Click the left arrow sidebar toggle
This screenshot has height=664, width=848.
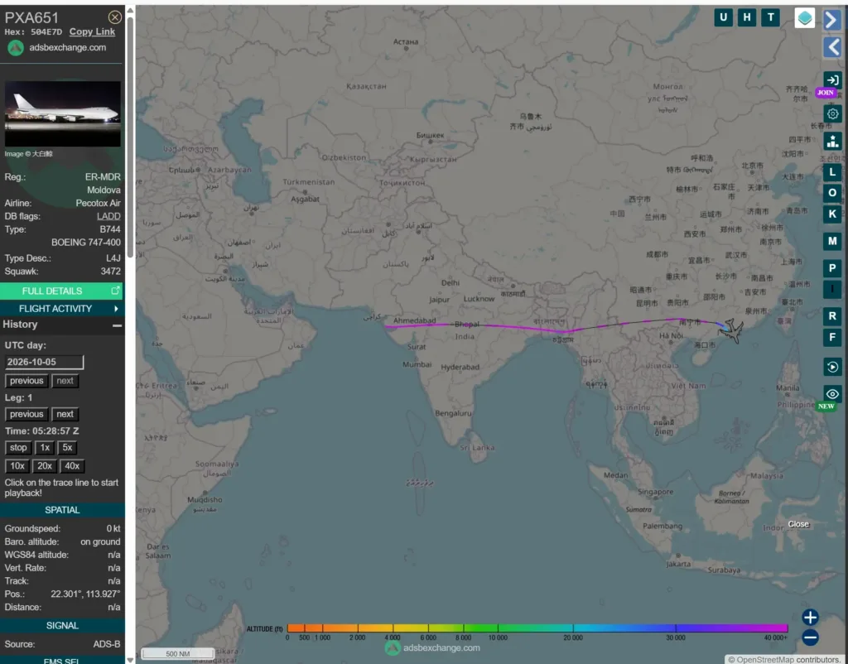pyautogui.click(x=832, y=47)
